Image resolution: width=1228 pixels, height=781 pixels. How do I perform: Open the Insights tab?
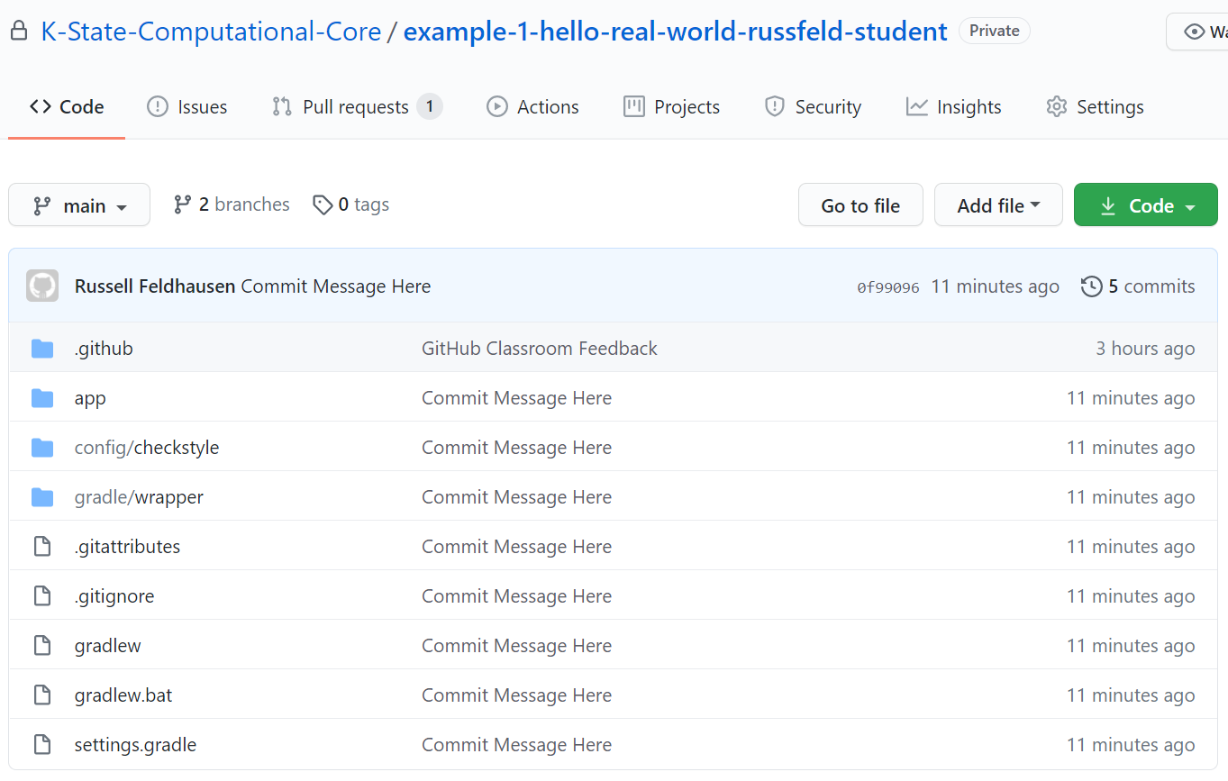[954, 106]
